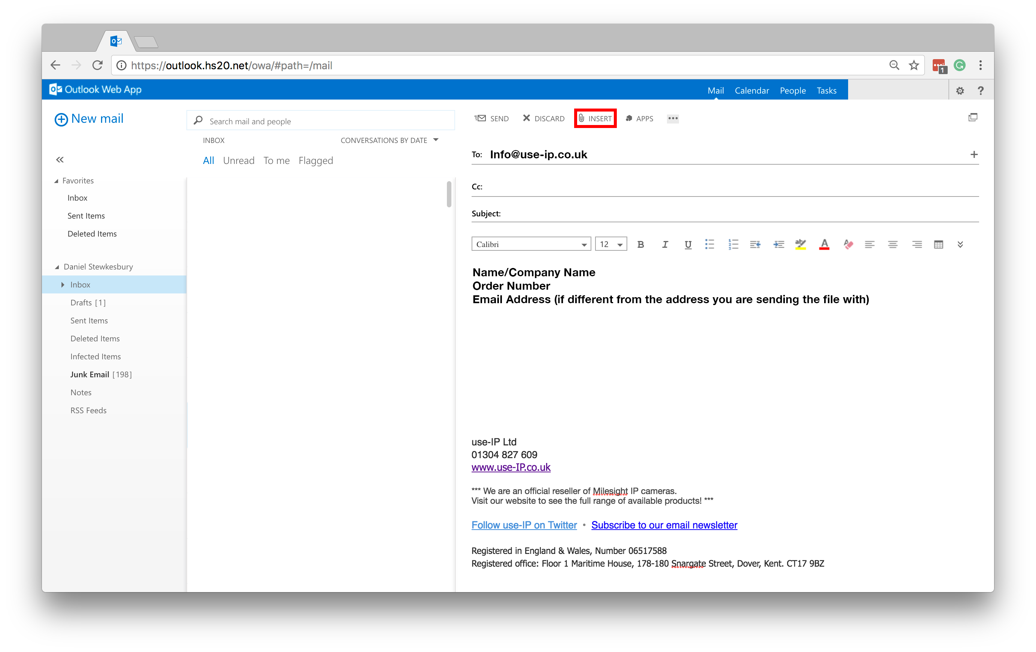The height and width of the screenshot is (652, 1036).
Task: Expand the Conversations by Date sort dropdown
Action: click(436, 140)
